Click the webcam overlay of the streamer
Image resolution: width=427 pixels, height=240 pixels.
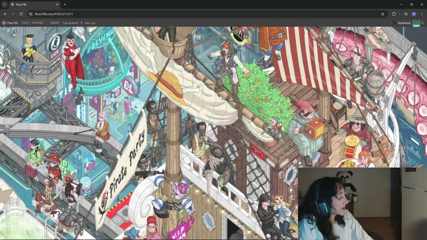click(x=362, y=204)
